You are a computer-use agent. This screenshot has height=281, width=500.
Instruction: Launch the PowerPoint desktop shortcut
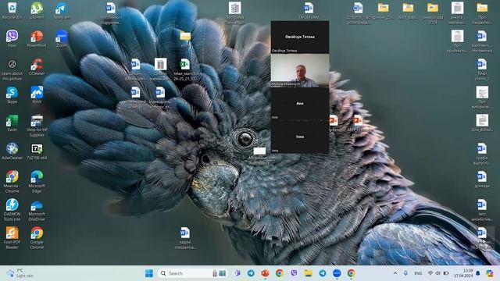click(x=37, y=38)
